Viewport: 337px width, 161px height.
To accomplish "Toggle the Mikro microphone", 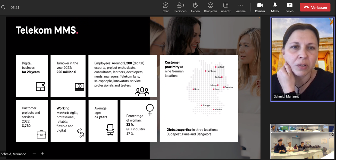I will coord(275,8).
